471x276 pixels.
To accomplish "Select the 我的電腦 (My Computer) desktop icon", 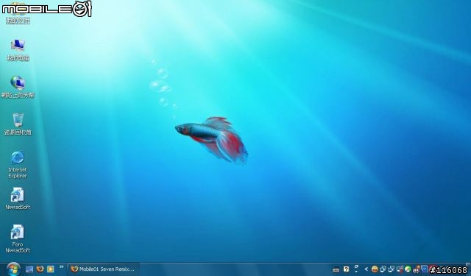I will click(18, 49).
